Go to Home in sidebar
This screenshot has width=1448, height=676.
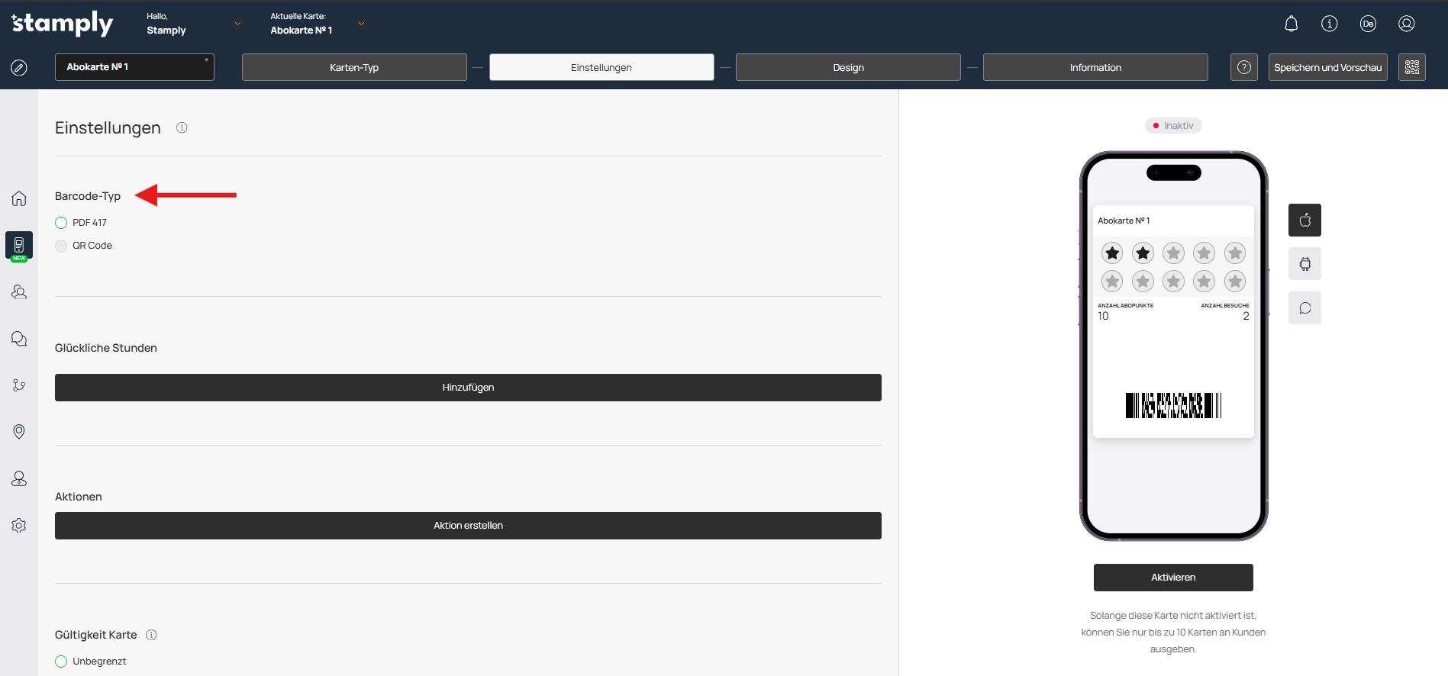(x=19, y=198)
